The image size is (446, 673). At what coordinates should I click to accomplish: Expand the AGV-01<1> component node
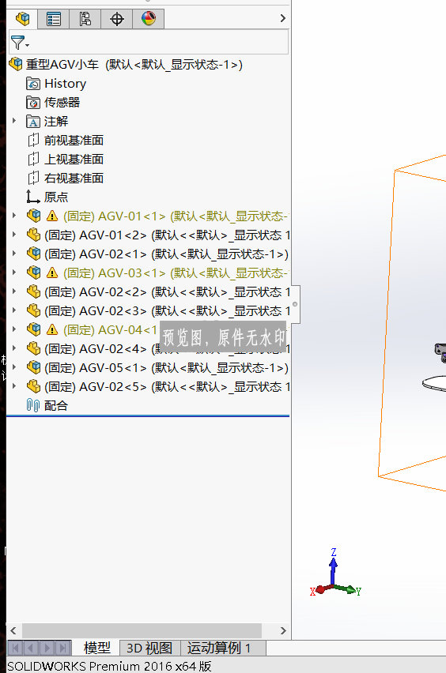pos(14,216)
